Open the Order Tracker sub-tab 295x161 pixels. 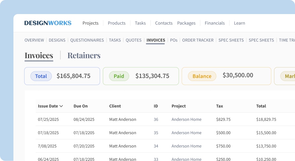(x=198, y=40)
